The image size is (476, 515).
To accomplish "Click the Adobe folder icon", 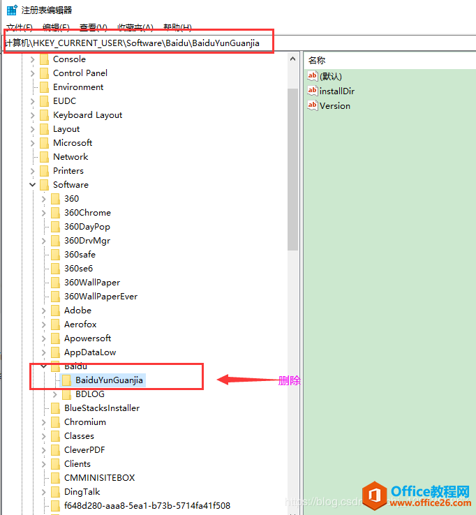I will point(56,311).
